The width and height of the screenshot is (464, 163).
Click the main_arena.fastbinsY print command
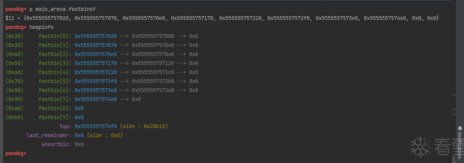pos(63,9)
